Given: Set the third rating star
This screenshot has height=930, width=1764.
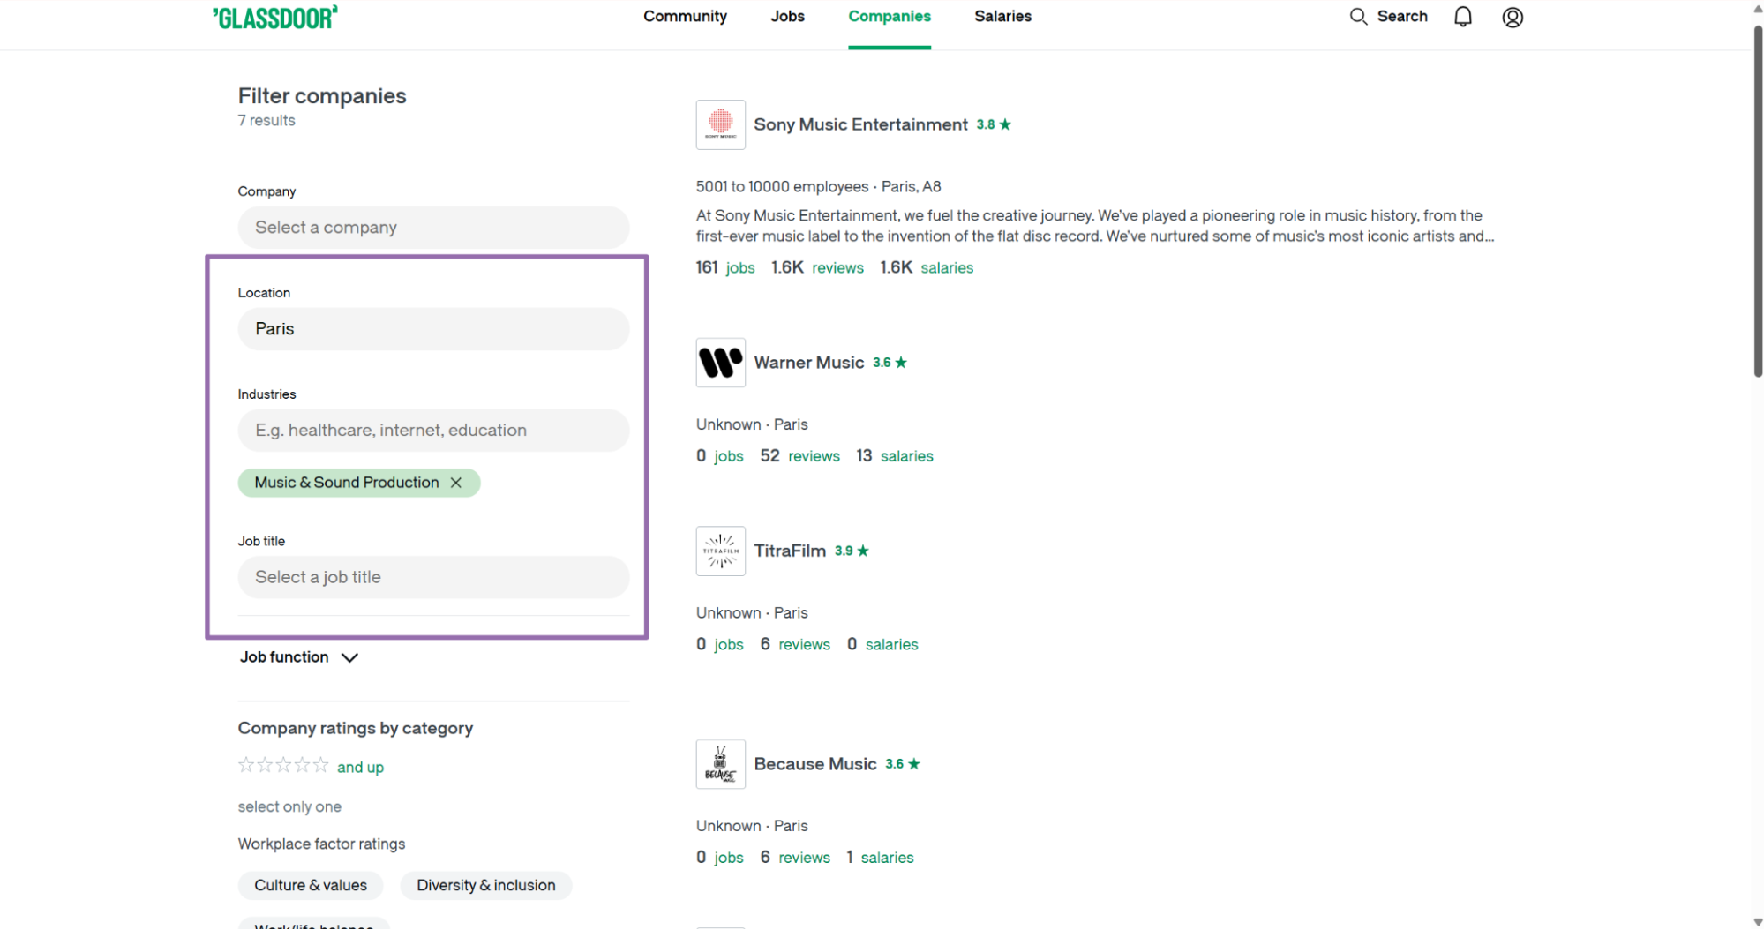Looking at the screenshot, I should click(x=283, y=765).
